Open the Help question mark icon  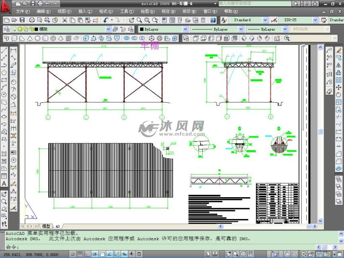tap(213, 20)
